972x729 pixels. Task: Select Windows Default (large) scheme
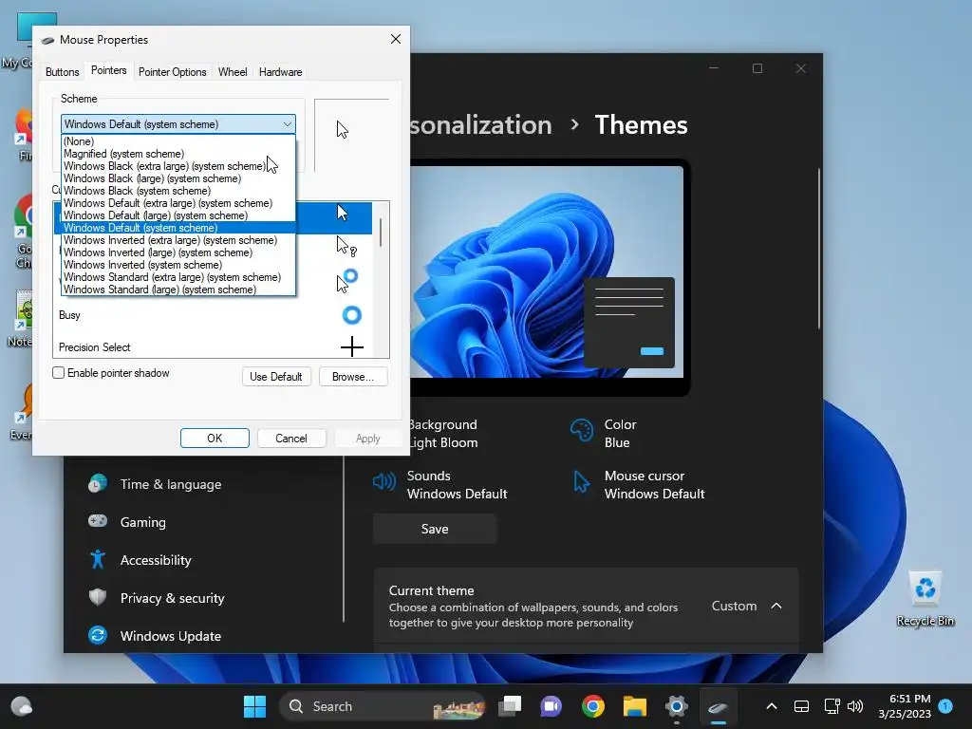[178, 215]
